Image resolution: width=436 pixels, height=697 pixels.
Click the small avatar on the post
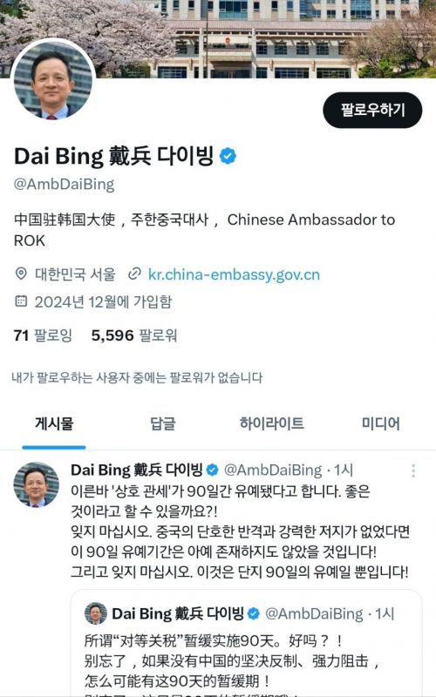pos(36,484)
